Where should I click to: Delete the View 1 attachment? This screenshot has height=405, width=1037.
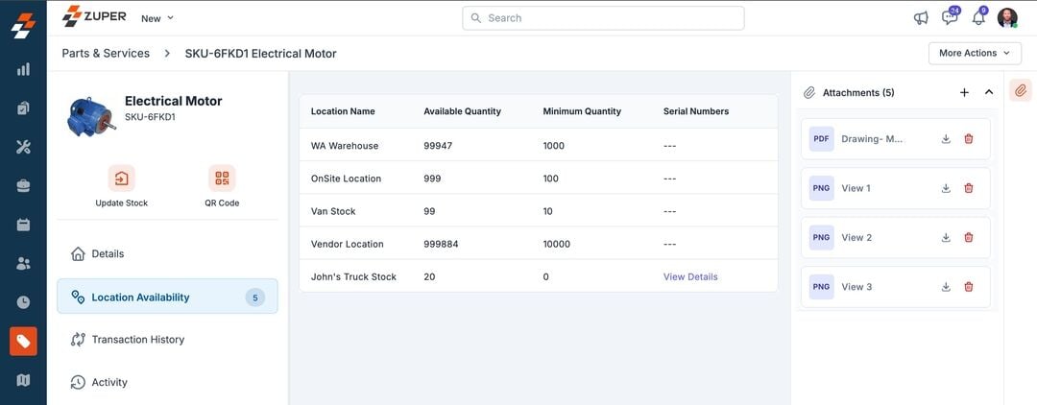[969, 188]
